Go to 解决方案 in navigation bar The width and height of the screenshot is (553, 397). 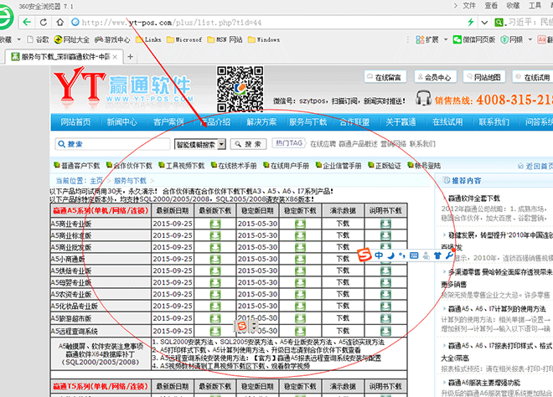click(261, 122)
